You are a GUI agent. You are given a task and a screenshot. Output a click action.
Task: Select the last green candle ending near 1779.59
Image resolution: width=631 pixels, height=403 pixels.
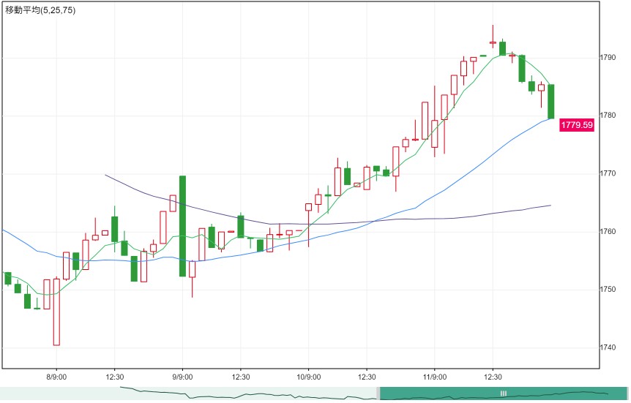click(551, 102)
